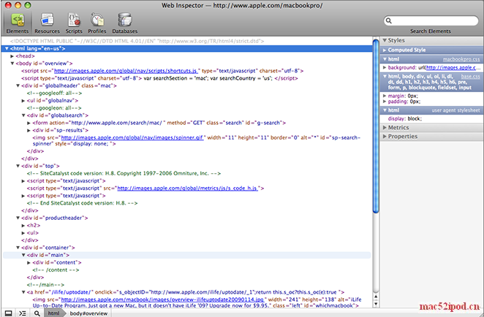Viewport: 484px width, 317px height.
Task: Select the End SiteCatalyst comment line
Action: pyautogui.click(x=82, y=203)
